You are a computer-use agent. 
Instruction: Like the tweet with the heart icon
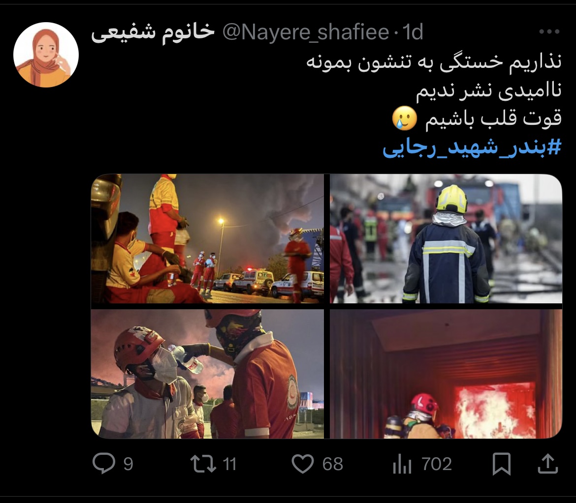point(303,463)
